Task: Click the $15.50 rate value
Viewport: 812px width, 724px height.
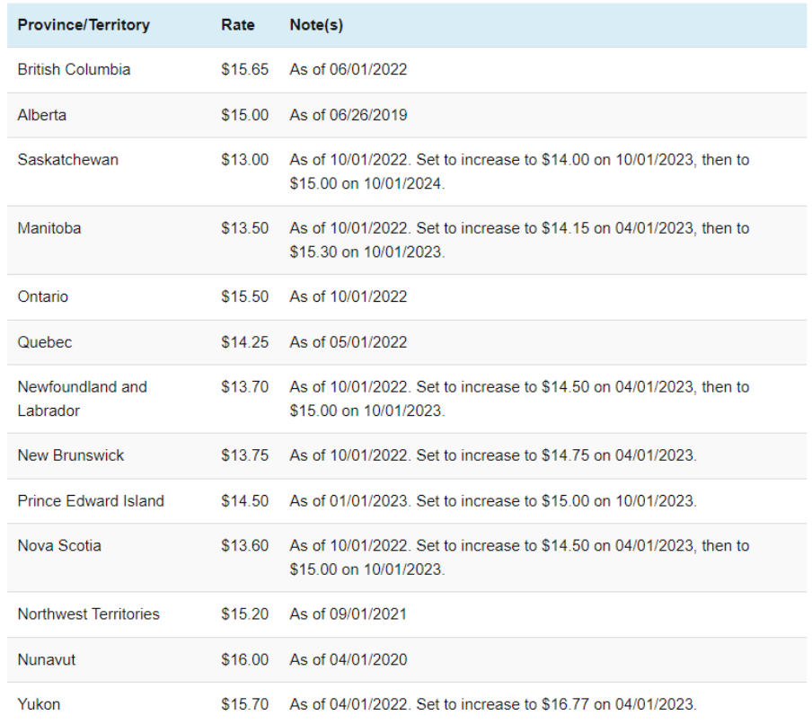Action: tap(245, 296)
